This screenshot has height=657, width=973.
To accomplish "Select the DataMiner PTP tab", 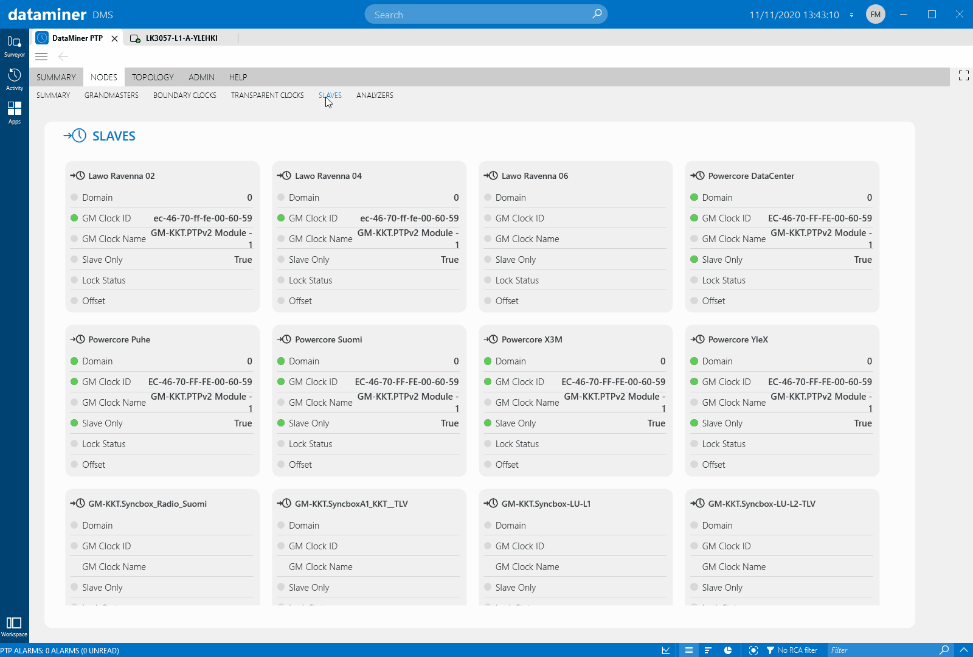I will (77, 38).
